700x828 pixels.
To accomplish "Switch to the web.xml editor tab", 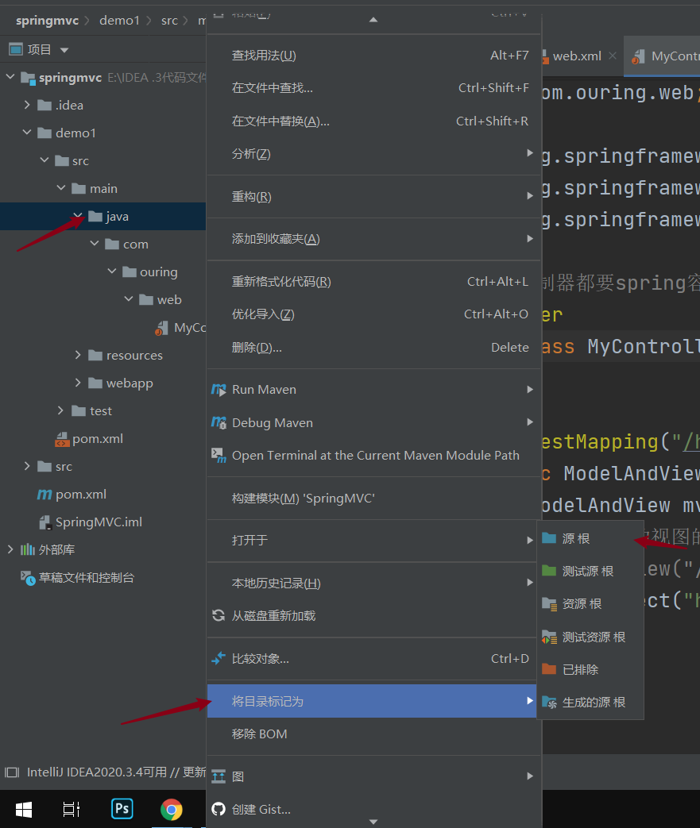I will 576,56.
